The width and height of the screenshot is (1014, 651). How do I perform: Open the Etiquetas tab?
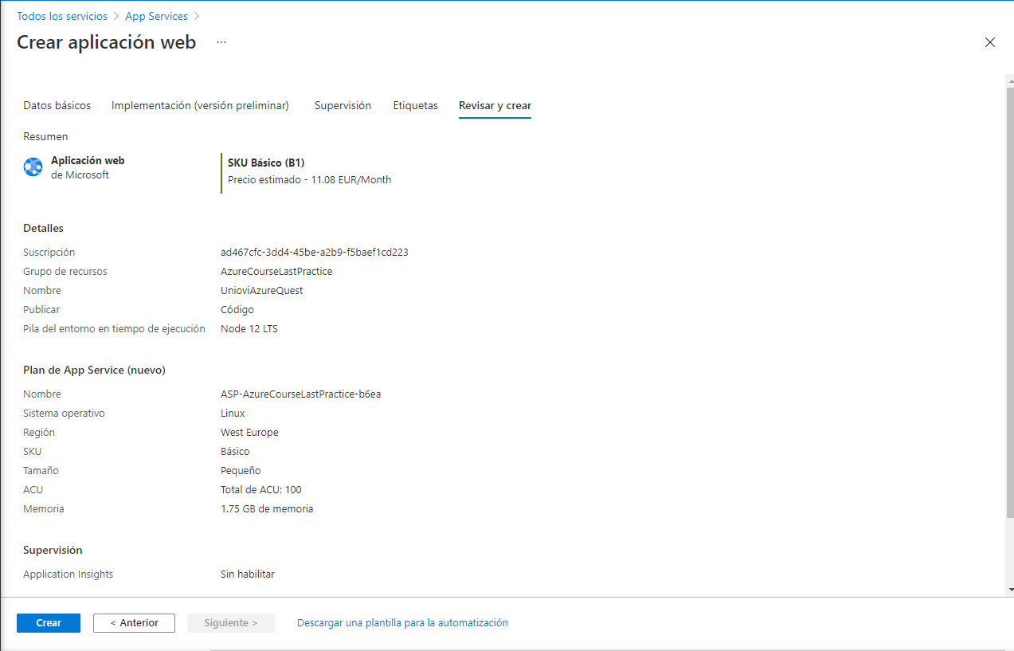click(415, 105)
